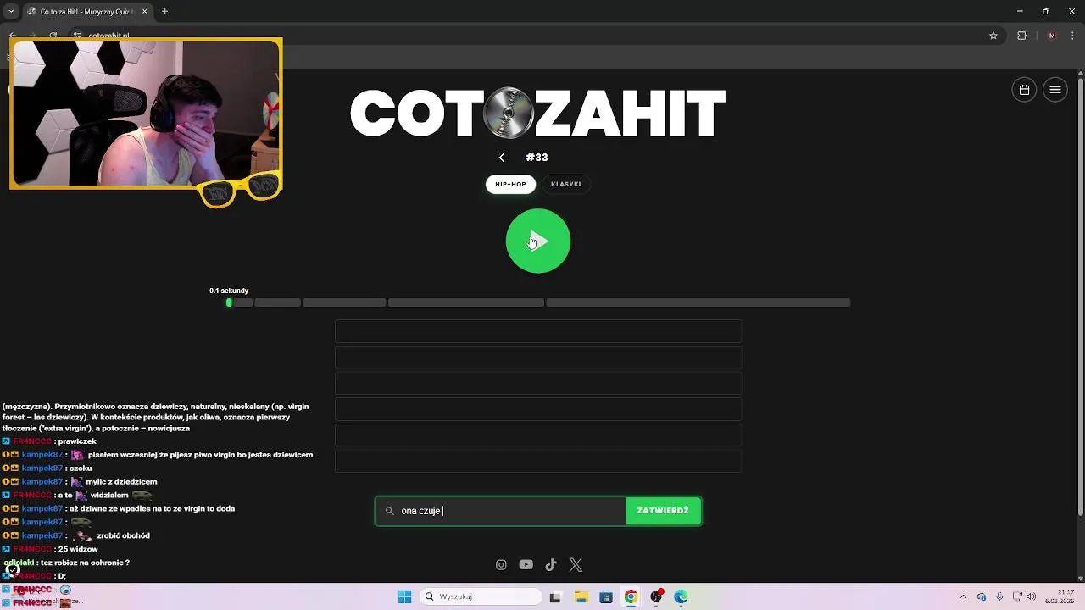Viewport: 1085px width, 610px height.
Task: Open the Instagram social link
Action: coord(501,565)
